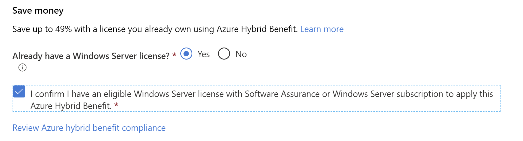Select the No radio button
The width and height of the screenshot is (523, 141).
224,54
